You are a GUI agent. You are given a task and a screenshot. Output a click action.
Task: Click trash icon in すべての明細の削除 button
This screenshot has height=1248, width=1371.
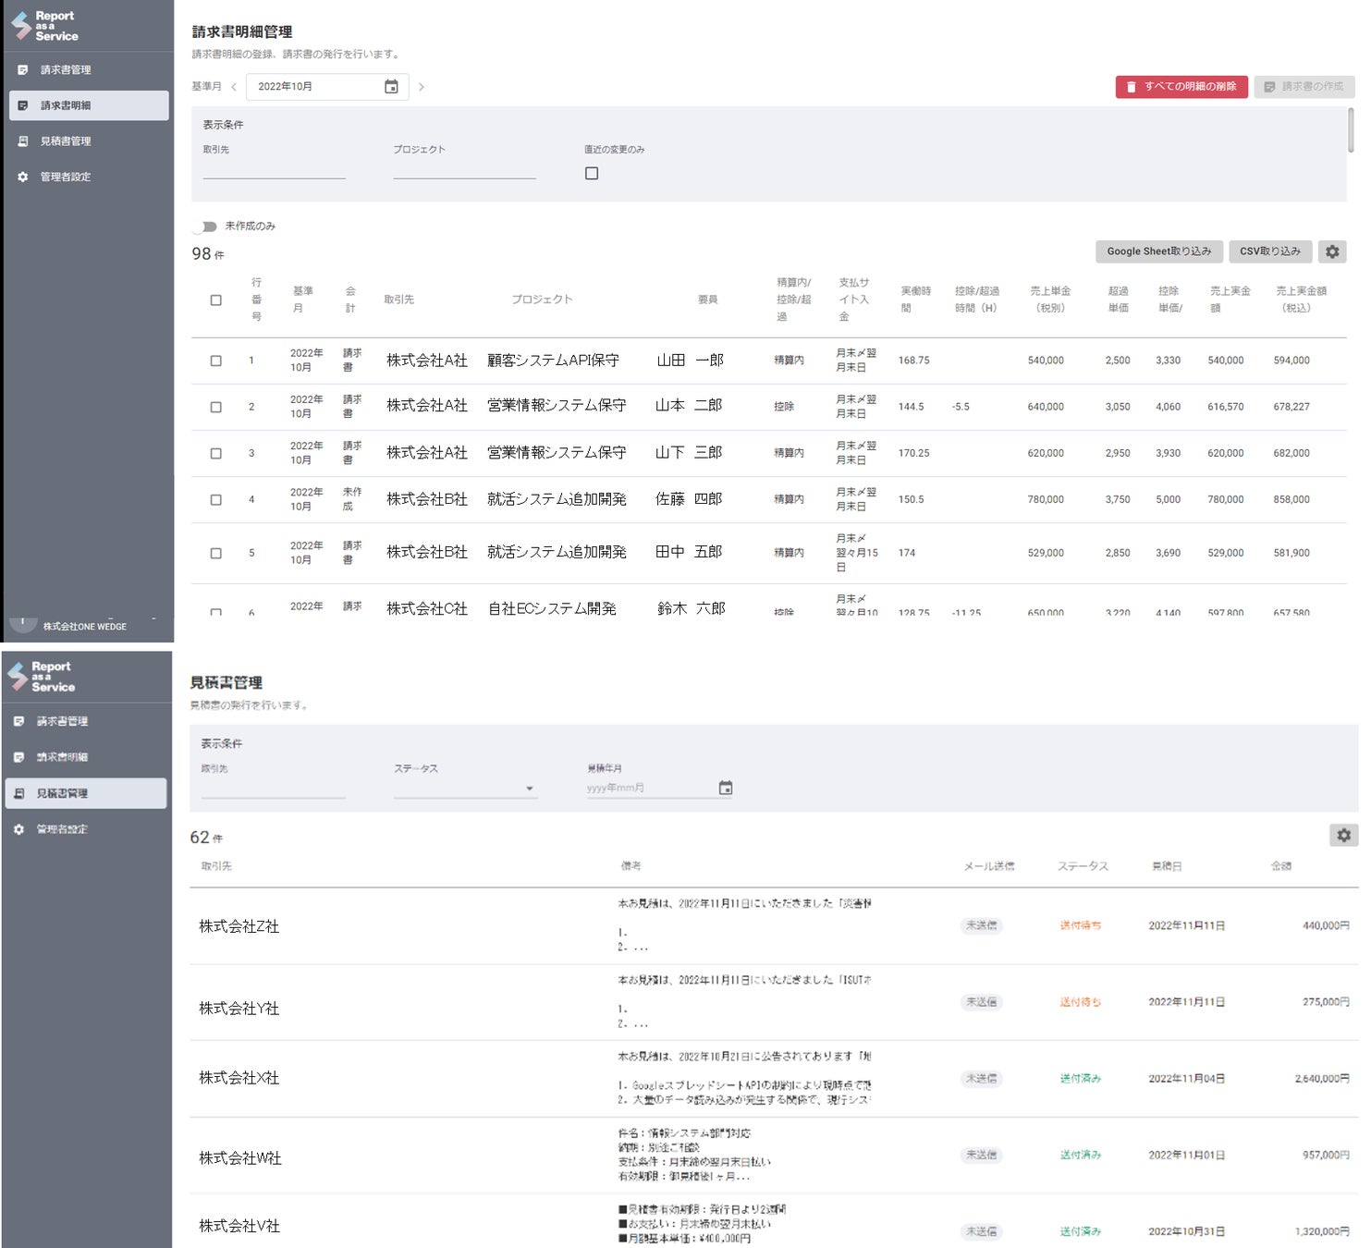point(1131,87)
